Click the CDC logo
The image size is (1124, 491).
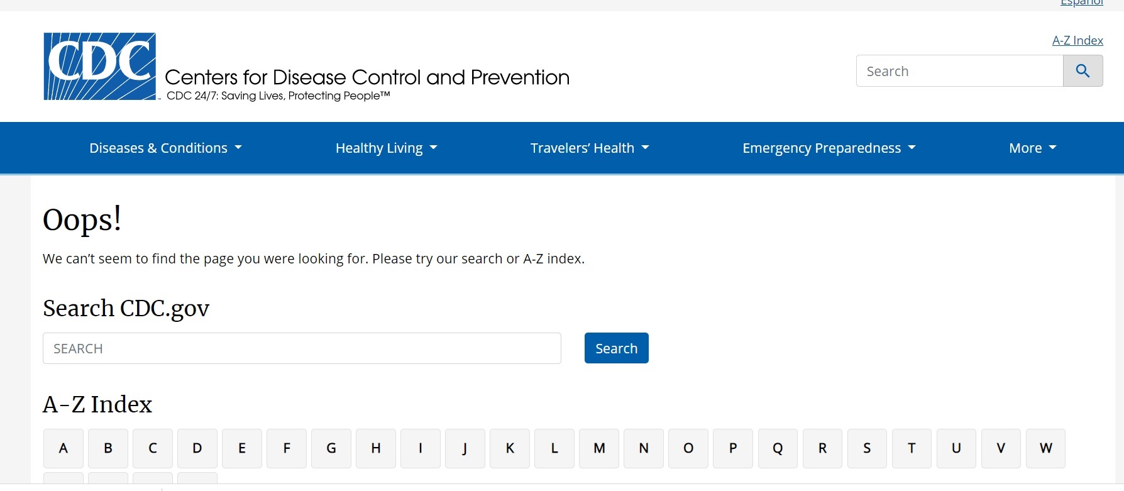(x=99, y=67)
